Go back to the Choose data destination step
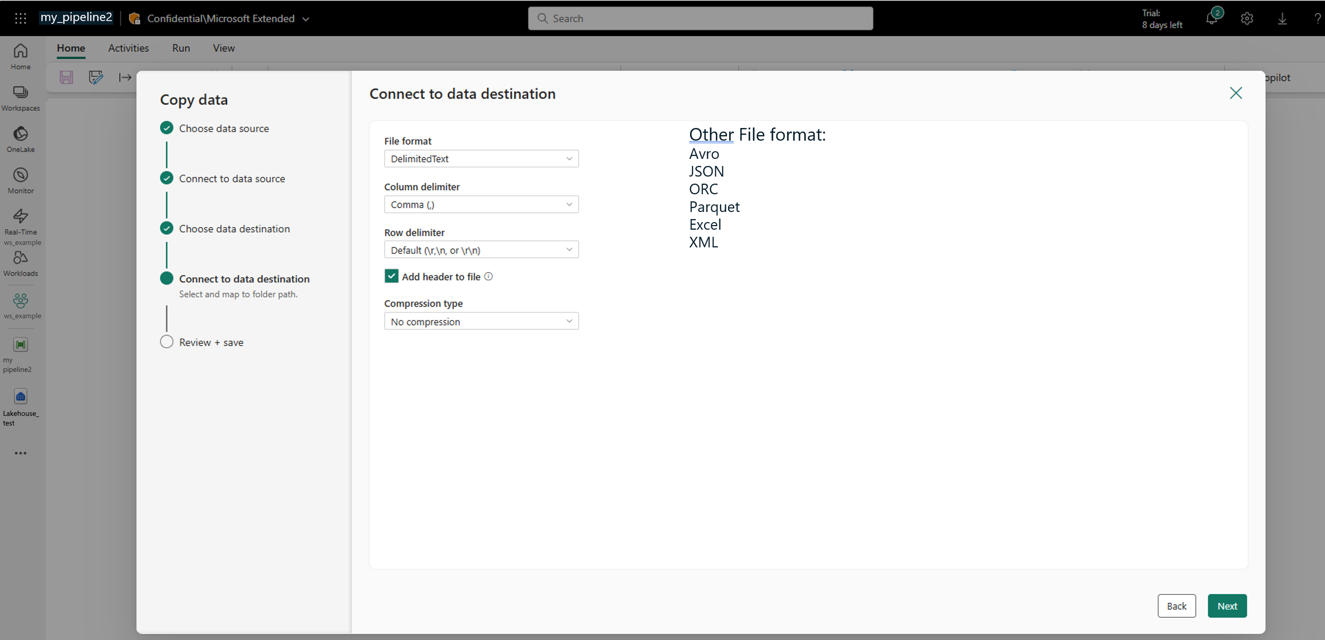The height and width of the screenshot is (640, 1325). pos(234,228)
